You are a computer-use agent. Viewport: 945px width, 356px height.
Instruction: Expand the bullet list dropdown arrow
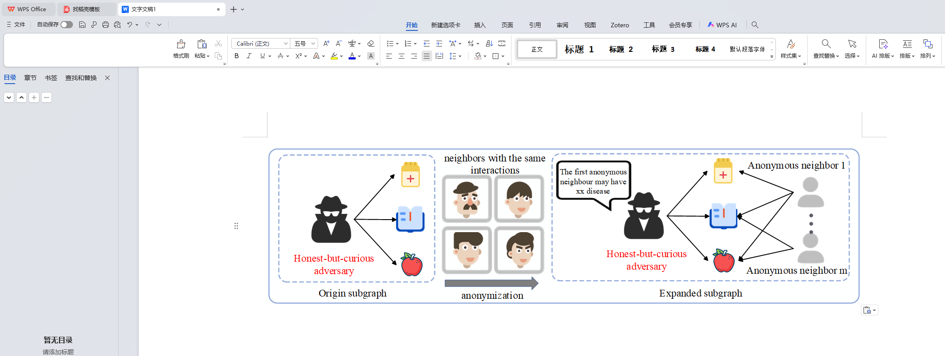(x=397, y=44)
